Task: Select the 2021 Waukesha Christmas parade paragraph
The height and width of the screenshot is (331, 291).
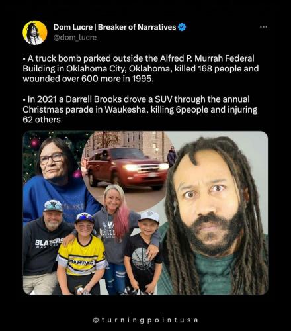Action: pos(140,109)
